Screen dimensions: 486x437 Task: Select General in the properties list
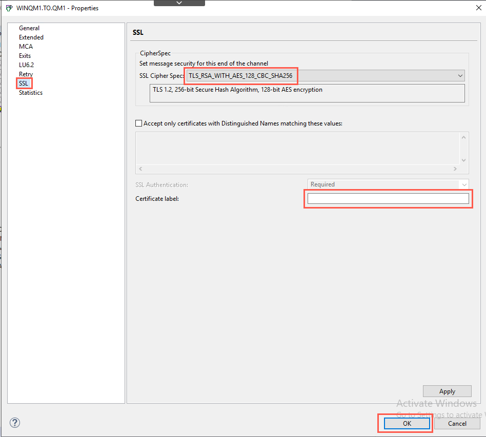[29, 28]
